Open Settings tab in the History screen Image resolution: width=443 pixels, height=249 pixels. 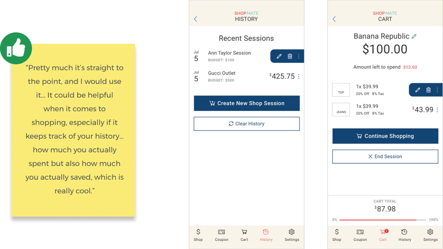coord(292,235)
